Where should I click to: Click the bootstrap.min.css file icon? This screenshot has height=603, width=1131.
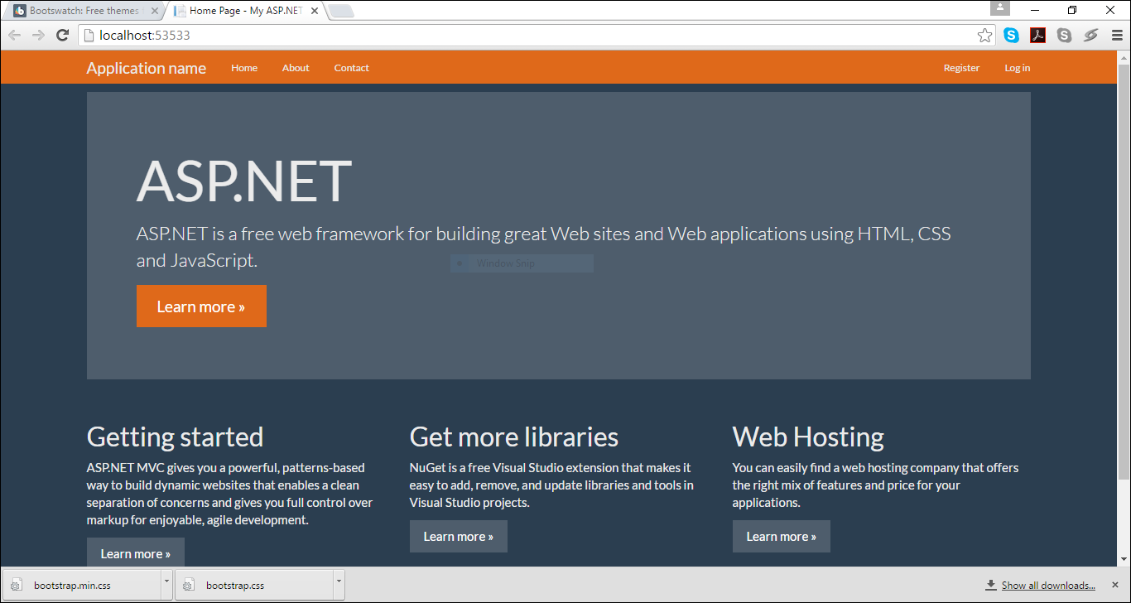tap(16, 586)
